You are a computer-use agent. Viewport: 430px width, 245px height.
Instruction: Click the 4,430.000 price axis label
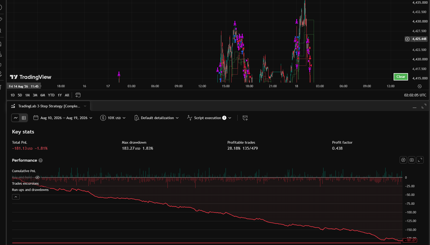(420, 21)
